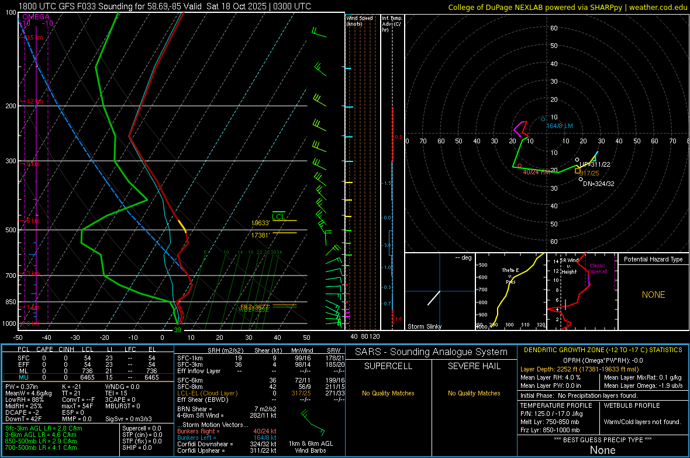Viewport: 690px width, 458px height.
Task: Click the 164/8 LM hodograph label
Action: pos(560,126)
